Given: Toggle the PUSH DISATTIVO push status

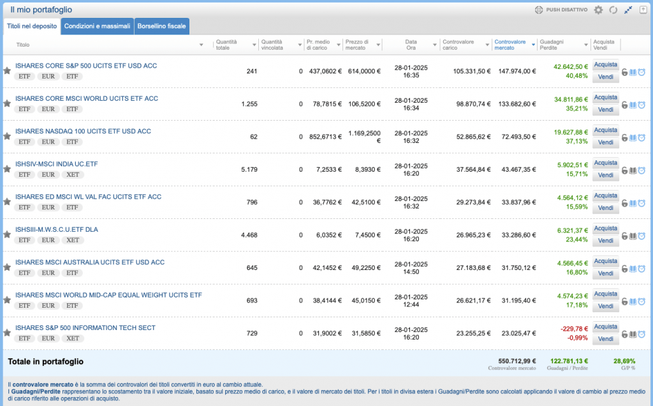Looking at the screenshot, I should pyautogui.click(x=566, y=10).
